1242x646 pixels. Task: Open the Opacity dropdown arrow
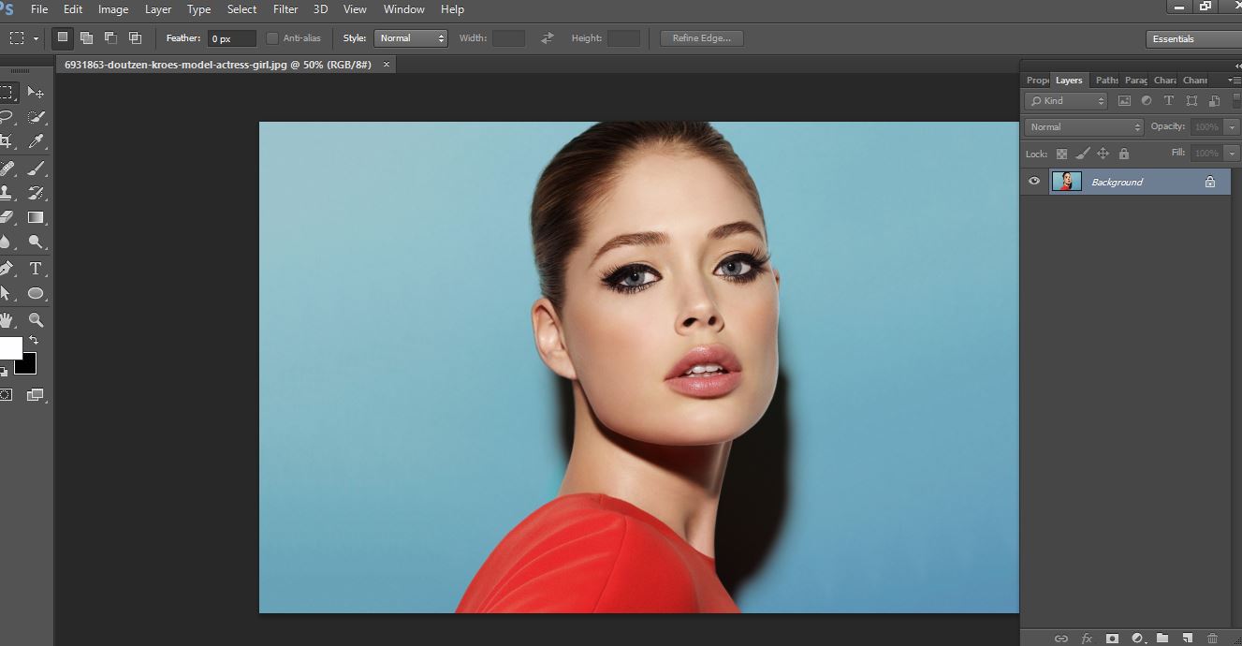(1231, 126)
